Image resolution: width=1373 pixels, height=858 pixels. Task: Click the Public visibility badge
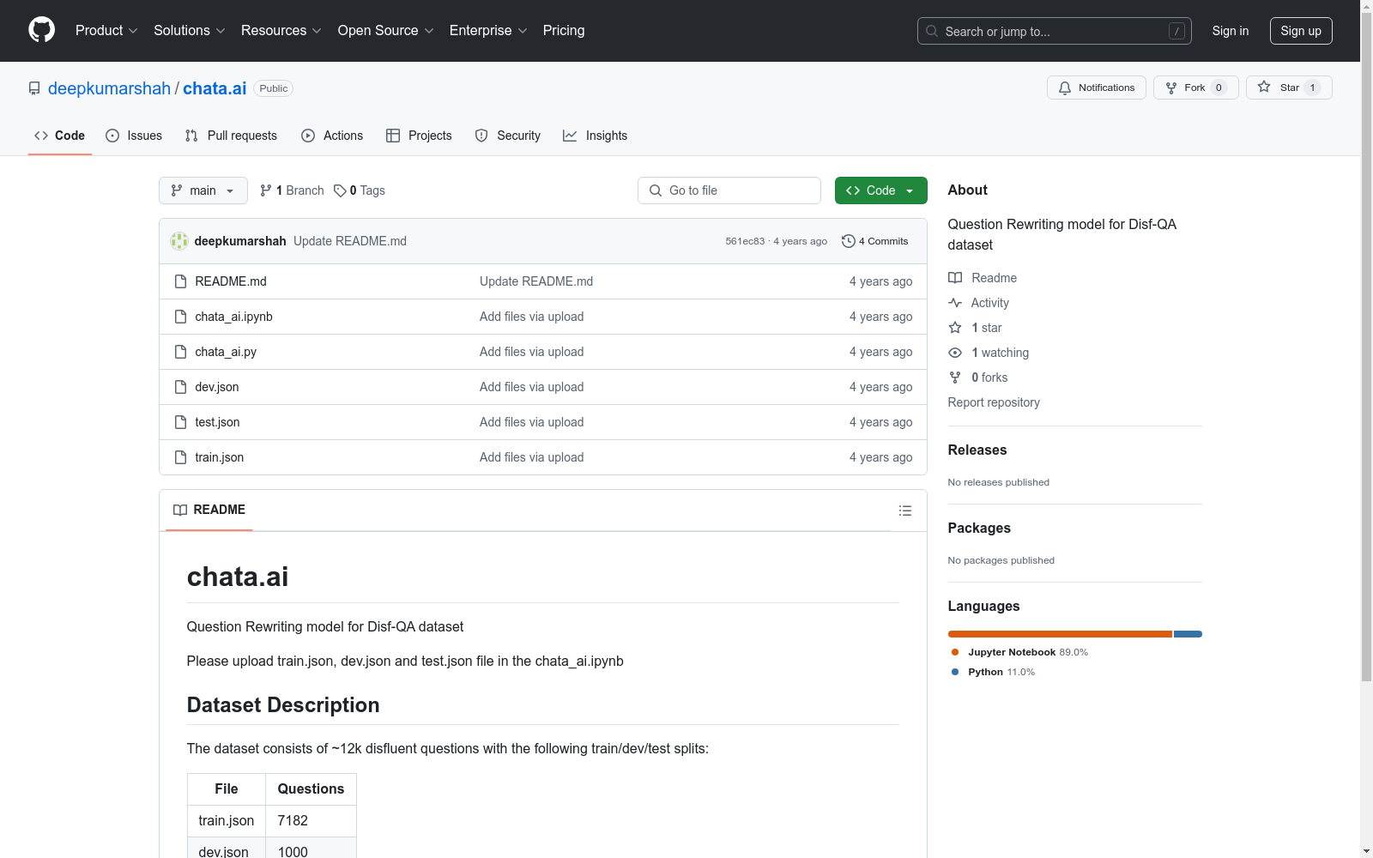point(274,88)
